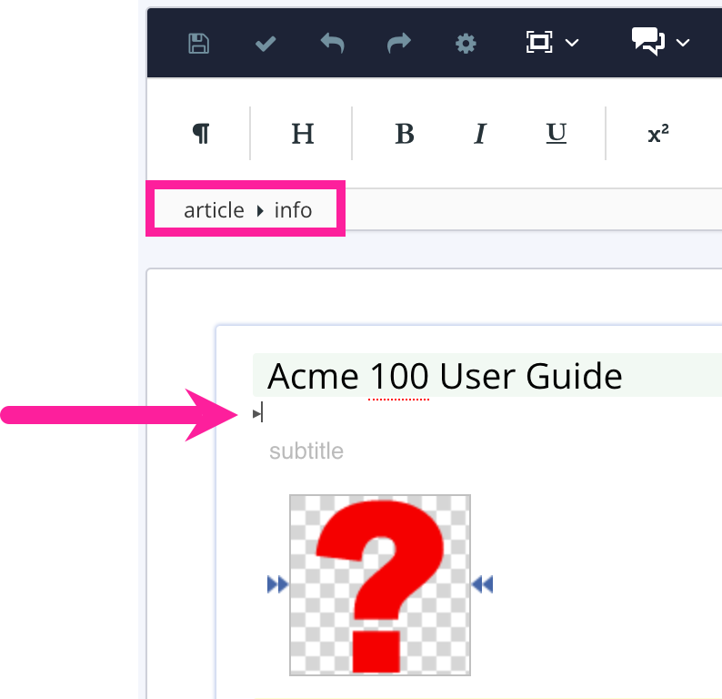Select the question mark placeholder image
Image resolution: width=722 pixels, height=699 pixels.
click(x=380, y=585)
